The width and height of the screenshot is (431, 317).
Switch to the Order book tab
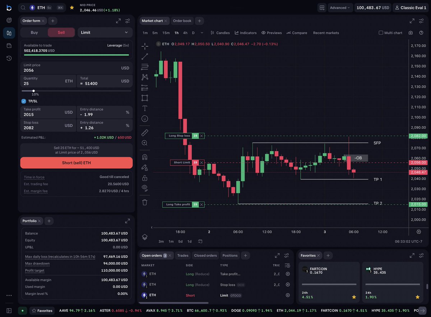click(182, 21)
